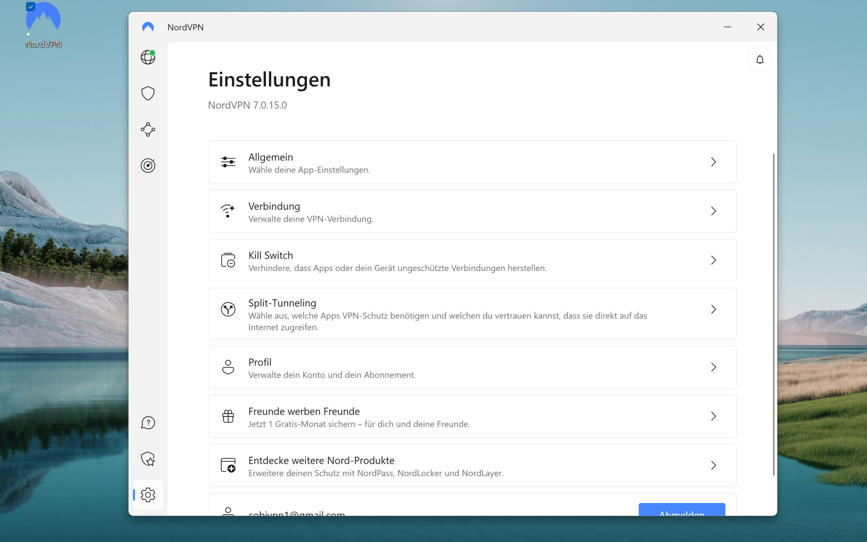Click 'Verhindere, dass Apps oder dein Gerät' description
Image resolution: width=867 pixels, height=542 pixels.
pyautogui.click(x=397, y=268)
